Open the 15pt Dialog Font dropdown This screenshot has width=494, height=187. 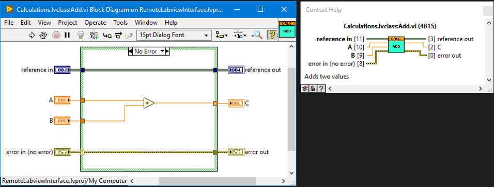tap(174, 35)
